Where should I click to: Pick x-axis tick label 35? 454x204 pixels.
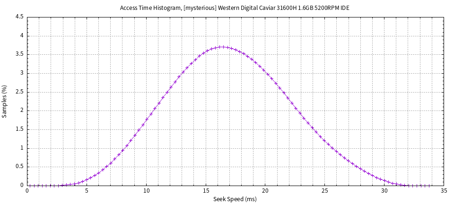pos(444,191)
